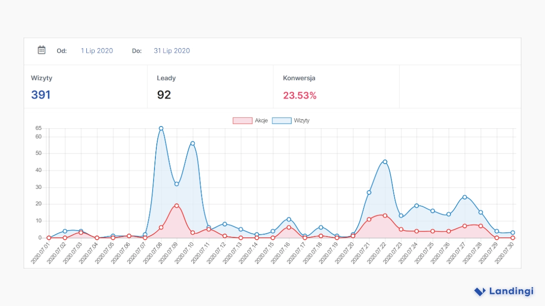Click Wizyty data point on 2020.07.10
The width and height of the screenshot is (545, 306).
192,143
